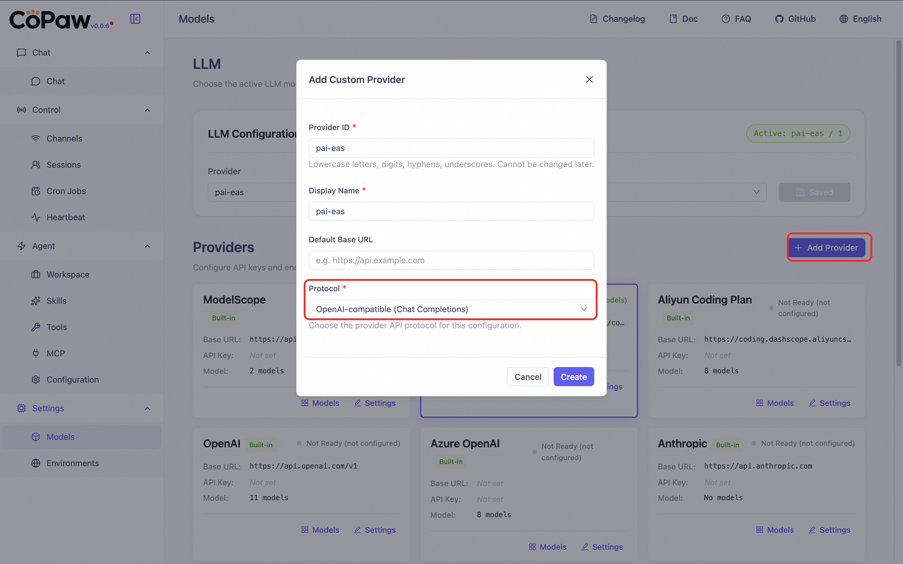Cancel the Add Custom Provider dialog
The height and width of the screenshot is (564, 903).
pyautogui.click(x=528, y=377)
